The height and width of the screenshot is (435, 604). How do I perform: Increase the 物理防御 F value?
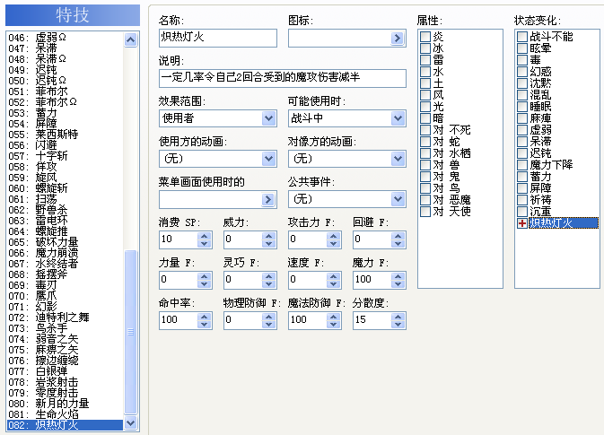(269, 317)
